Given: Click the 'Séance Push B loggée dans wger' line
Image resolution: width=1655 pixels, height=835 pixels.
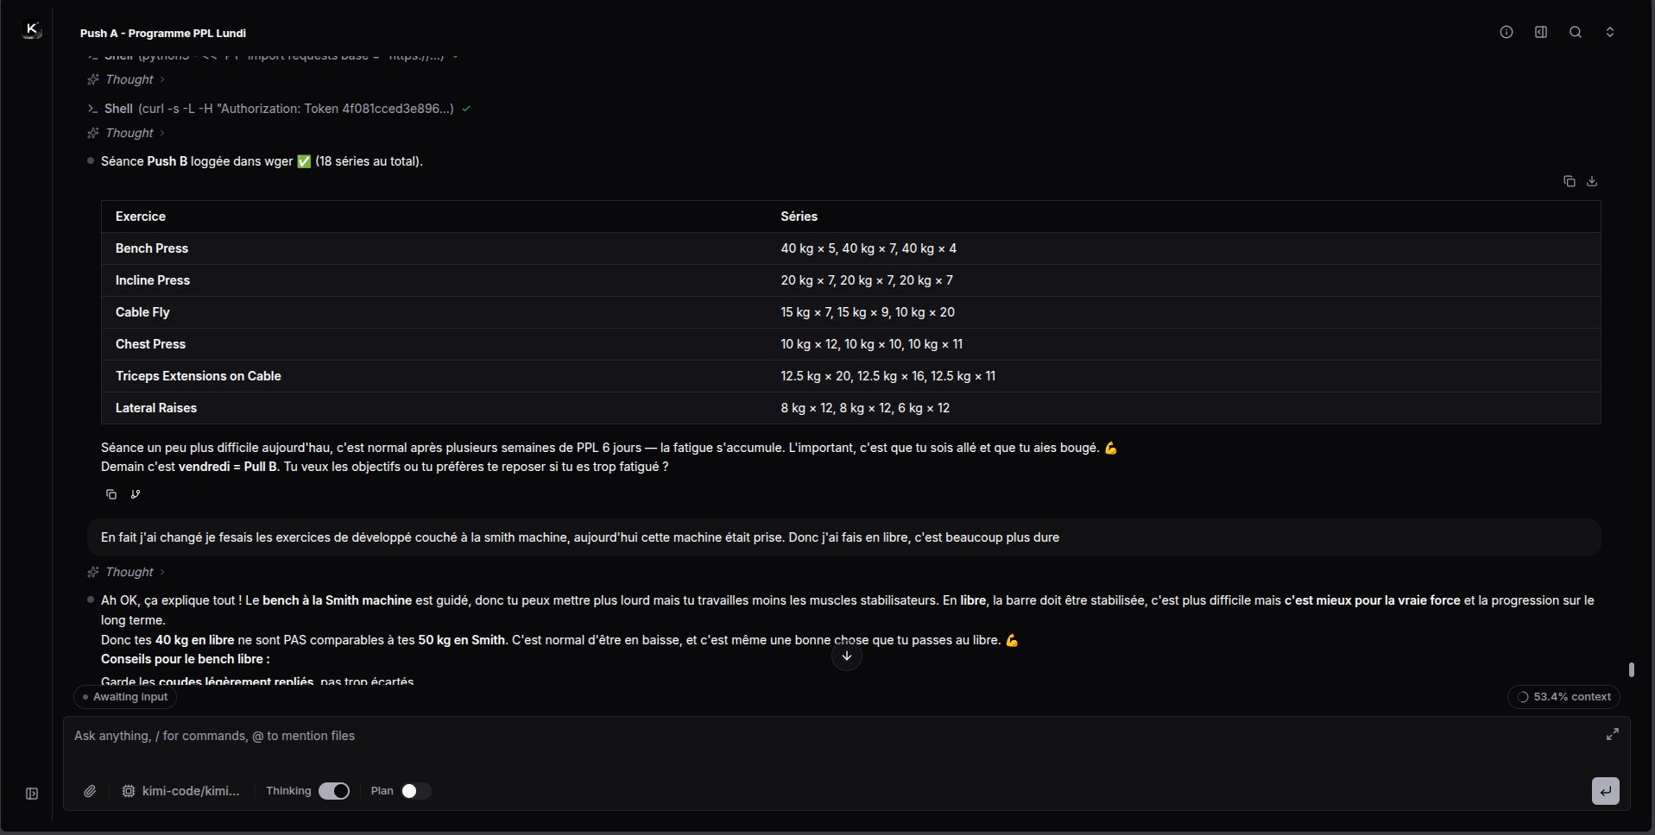Looking at the screenshot, I should pyautogui.click(x=262, y=161).
